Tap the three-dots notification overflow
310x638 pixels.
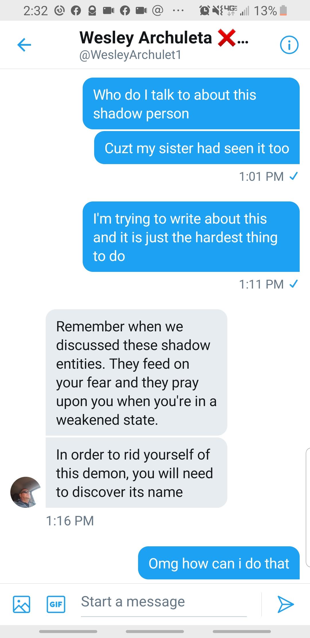(x=178, y=11)
